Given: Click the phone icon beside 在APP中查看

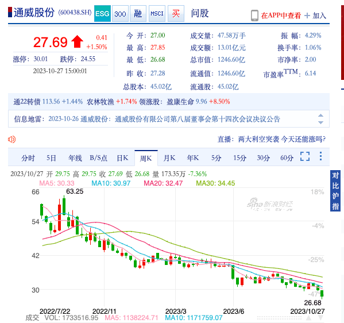Looking at the screenshot, I should (x=254, y=16).
